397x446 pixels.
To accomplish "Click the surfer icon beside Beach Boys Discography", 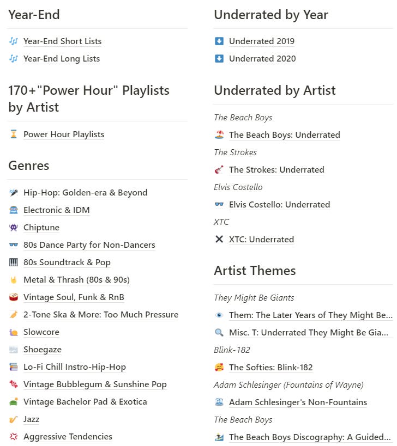I will (219, 437).
